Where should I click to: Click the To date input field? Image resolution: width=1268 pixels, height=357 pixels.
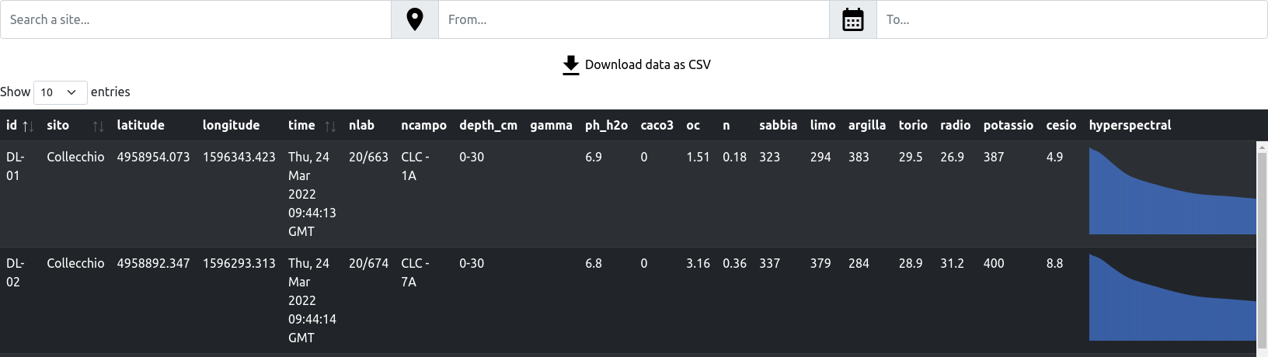point(1071,19)
